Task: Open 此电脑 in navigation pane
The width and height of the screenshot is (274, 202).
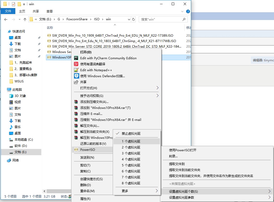Action: point(15,89)
